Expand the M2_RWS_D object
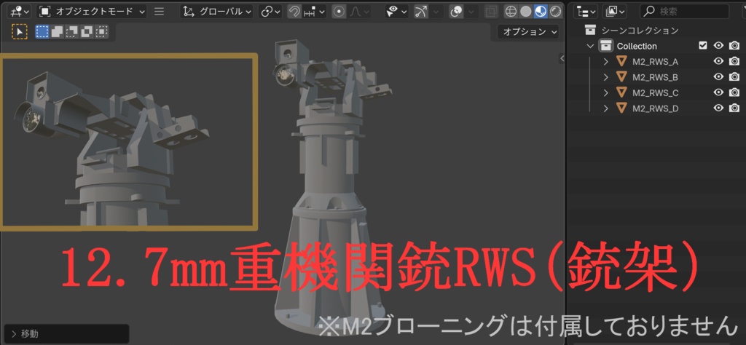This screenshot has width=746, height=345. pos(605,108)
